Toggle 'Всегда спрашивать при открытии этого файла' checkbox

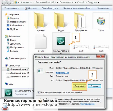39,92
